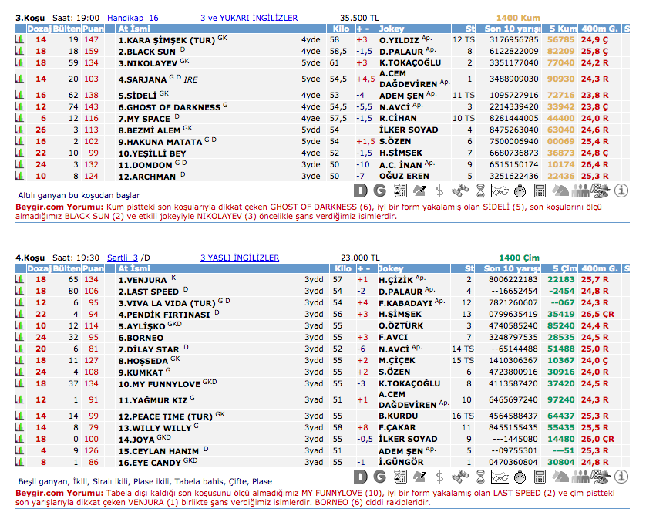Image resolution: width=646 pixels, height=519 pixels.
Task: Select horse name BLACK SUN
Action: point(147,51)
